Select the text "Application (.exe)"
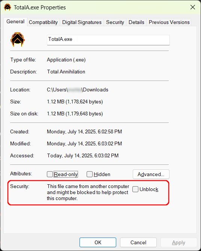The height and width of the screenshot is (251, 201). coord(66,60)
